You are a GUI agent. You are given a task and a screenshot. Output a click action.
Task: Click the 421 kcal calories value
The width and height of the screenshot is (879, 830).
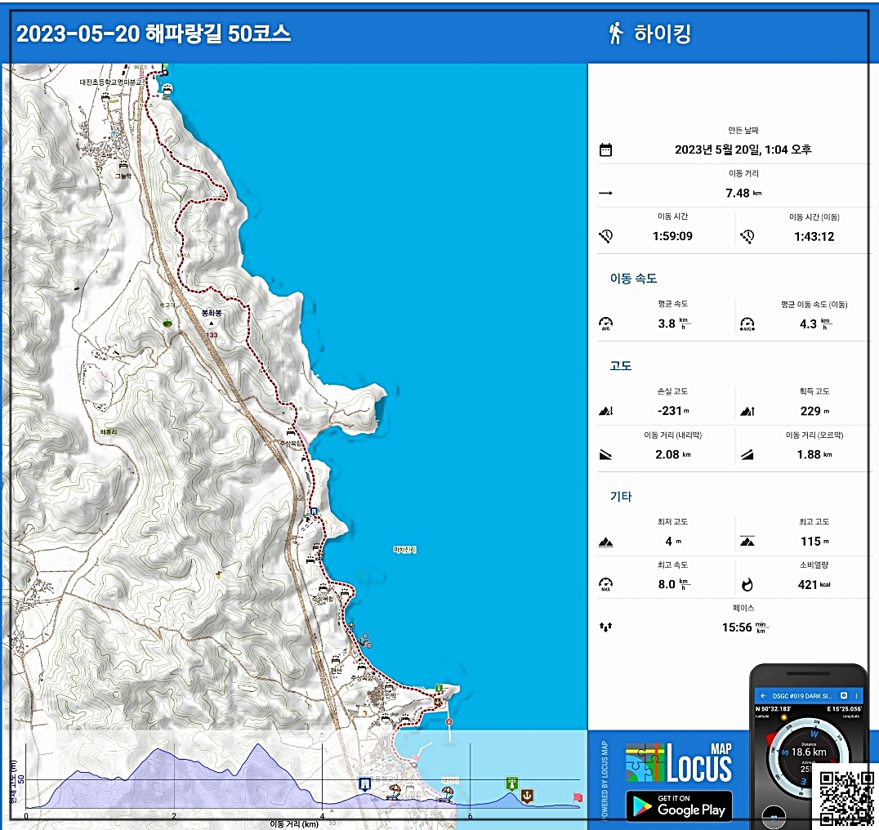[814, 585]
